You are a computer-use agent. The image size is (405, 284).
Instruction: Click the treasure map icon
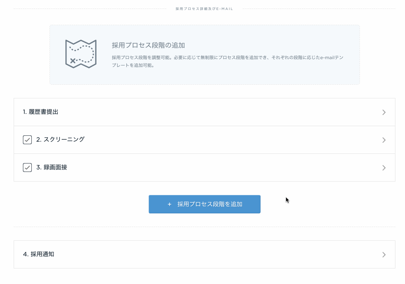click(81, 54)
